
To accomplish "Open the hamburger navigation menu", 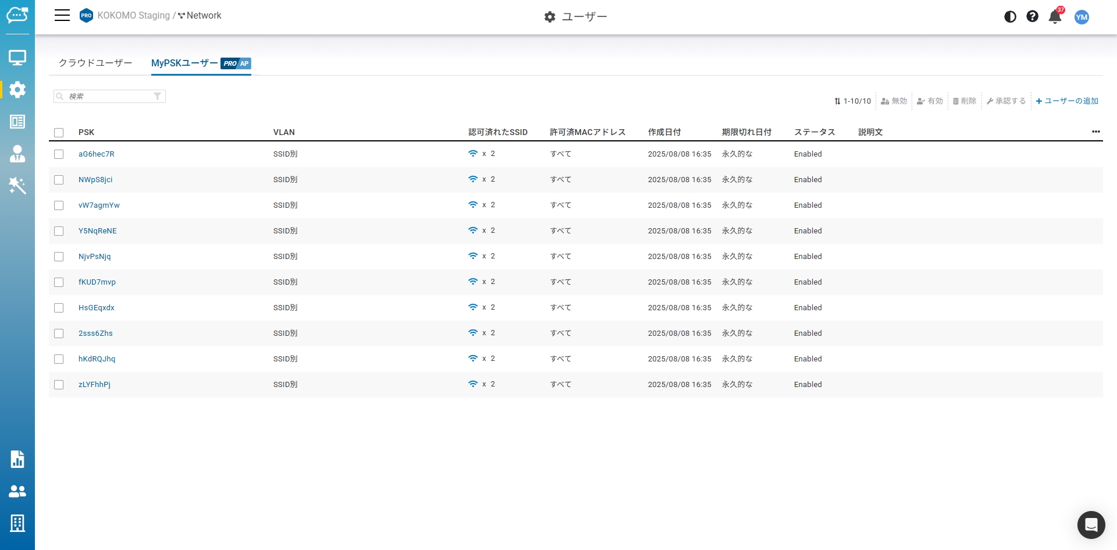I will pos(62,16).
